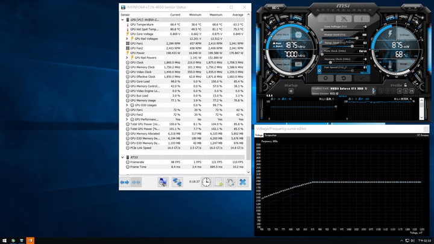Open Afterburner settings gear button

(325, 78)
